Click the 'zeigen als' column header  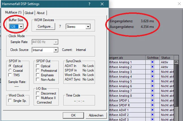coord(127,58)
